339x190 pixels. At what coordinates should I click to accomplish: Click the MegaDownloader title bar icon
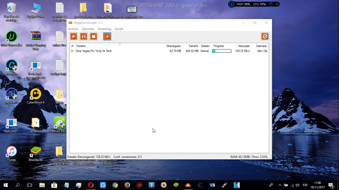(71, 23)
